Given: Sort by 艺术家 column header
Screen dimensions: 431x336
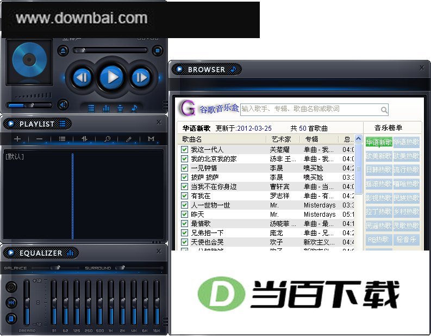Looking at the screenshot, I should click(283, 139).
